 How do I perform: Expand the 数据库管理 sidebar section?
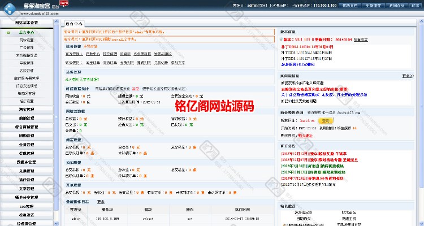click(27, 162)
